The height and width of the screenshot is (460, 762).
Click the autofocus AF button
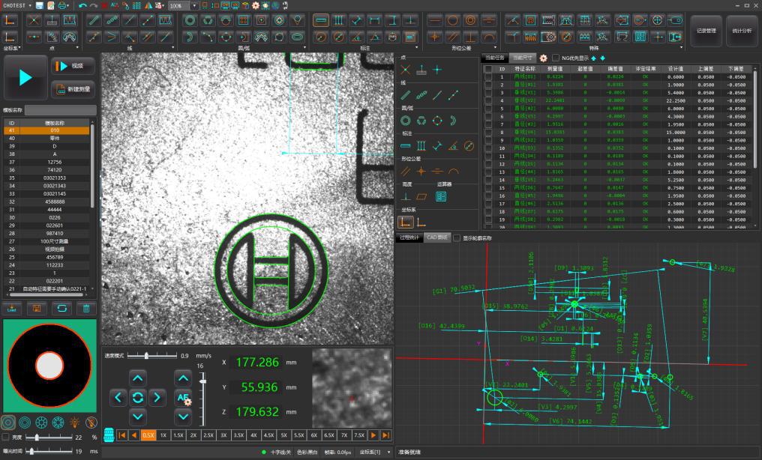point(182,398)
